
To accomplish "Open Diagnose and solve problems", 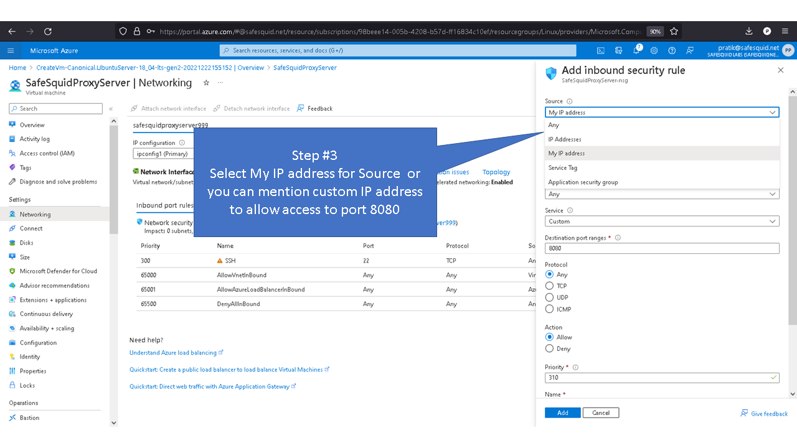I will (x=58, y=182).
